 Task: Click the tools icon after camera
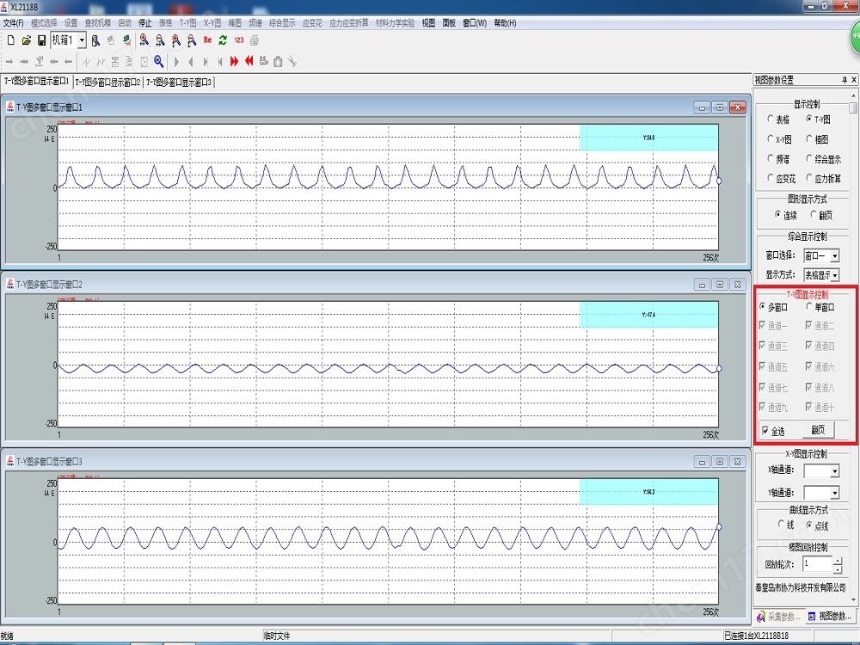pos(292,61)
